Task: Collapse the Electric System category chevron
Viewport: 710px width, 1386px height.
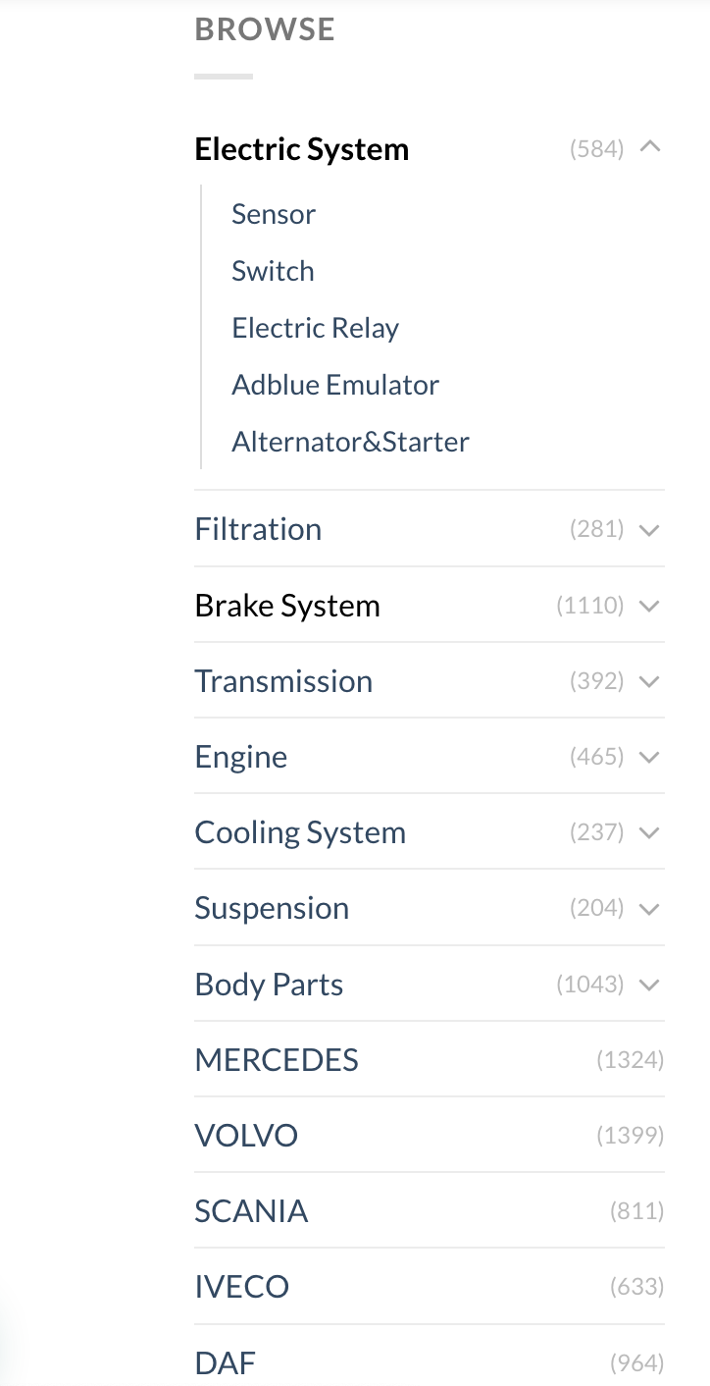Action: pos(649,148)
